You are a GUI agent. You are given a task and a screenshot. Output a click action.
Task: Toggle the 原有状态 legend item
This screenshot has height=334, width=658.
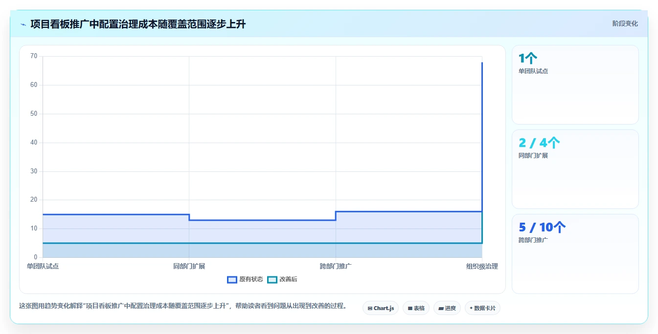pos(245,279)
